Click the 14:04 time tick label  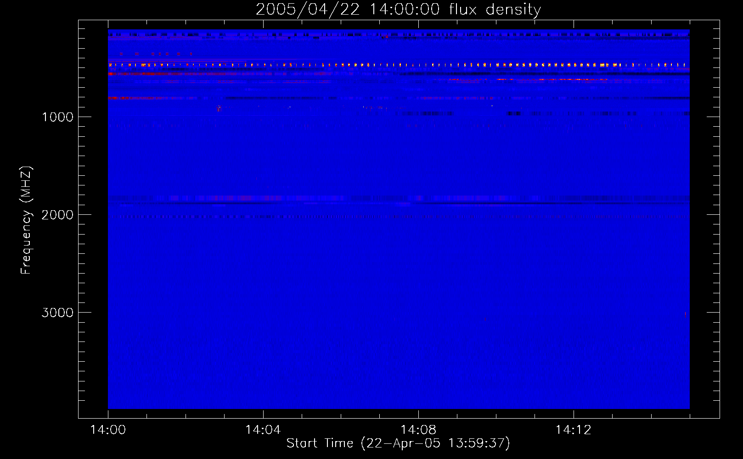(x=263, y=430)
